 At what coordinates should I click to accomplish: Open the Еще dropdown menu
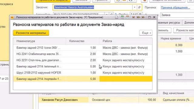(x=146, y=33)
